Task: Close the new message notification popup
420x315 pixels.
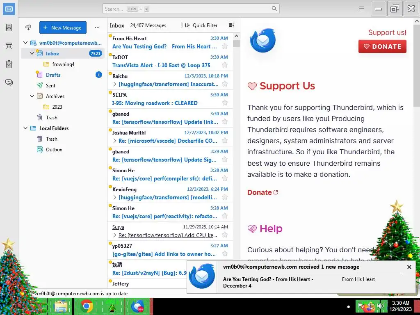Action: 409,267
